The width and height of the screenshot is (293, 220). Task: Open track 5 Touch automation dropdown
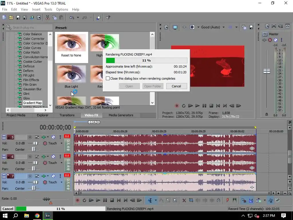pos(62,143)
